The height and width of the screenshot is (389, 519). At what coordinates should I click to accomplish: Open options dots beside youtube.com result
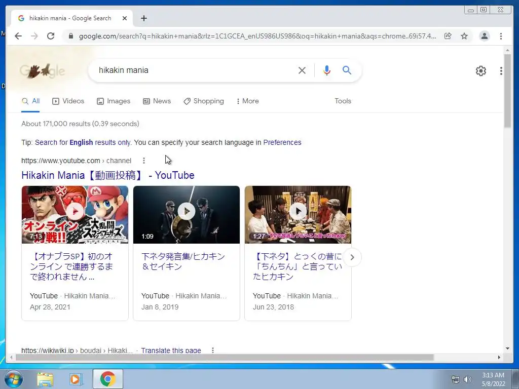click(x=143, y=161)
